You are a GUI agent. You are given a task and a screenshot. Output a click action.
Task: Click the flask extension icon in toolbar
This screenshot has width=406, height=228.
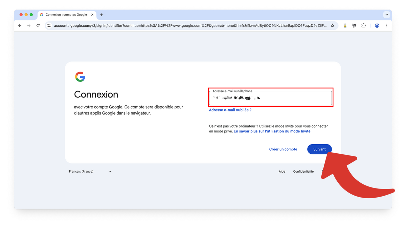click(345, 26)
